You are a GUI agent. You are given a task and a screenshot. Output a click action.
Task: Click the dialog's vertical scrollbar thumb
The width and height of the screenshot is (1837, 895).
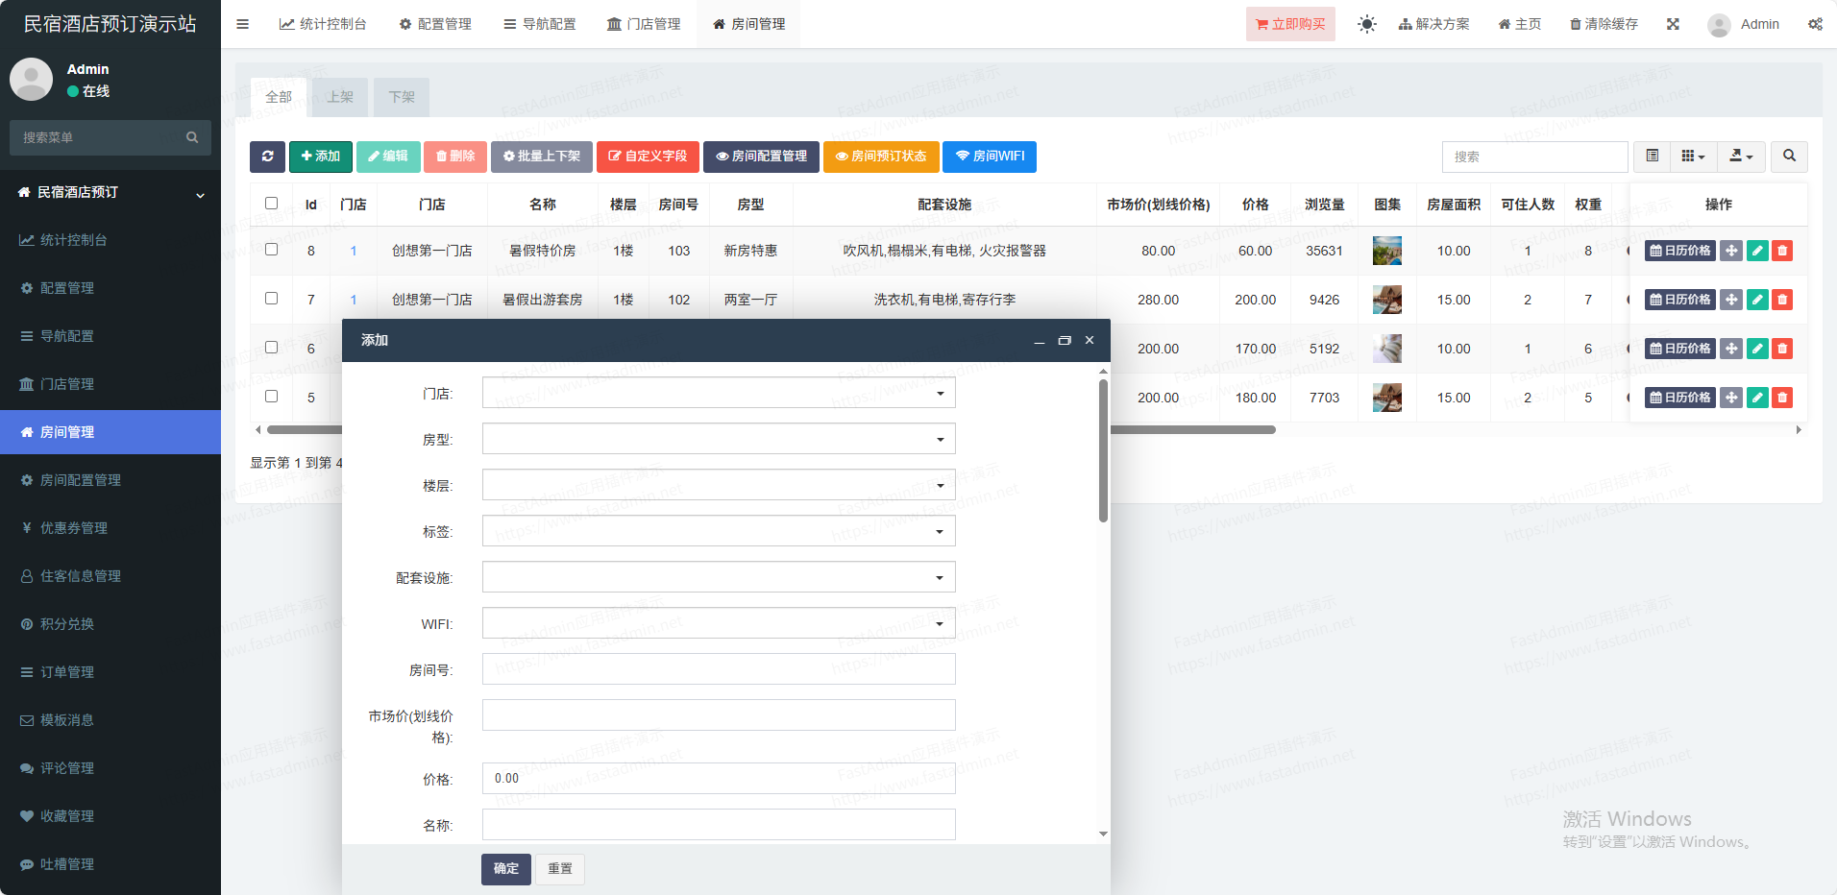tap(1103, 451)
